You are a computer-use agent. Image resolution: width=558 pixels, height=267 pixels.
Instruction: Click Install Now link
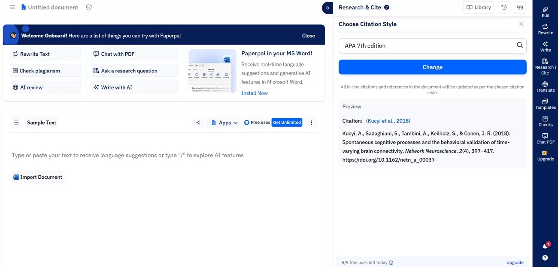click(255, 93)
